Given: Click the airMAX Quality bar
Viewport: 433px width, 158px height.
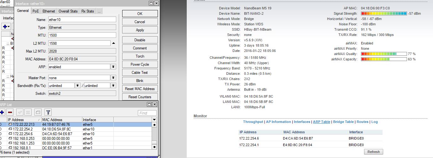Looking at the screenshot, I should click(384, 54).
